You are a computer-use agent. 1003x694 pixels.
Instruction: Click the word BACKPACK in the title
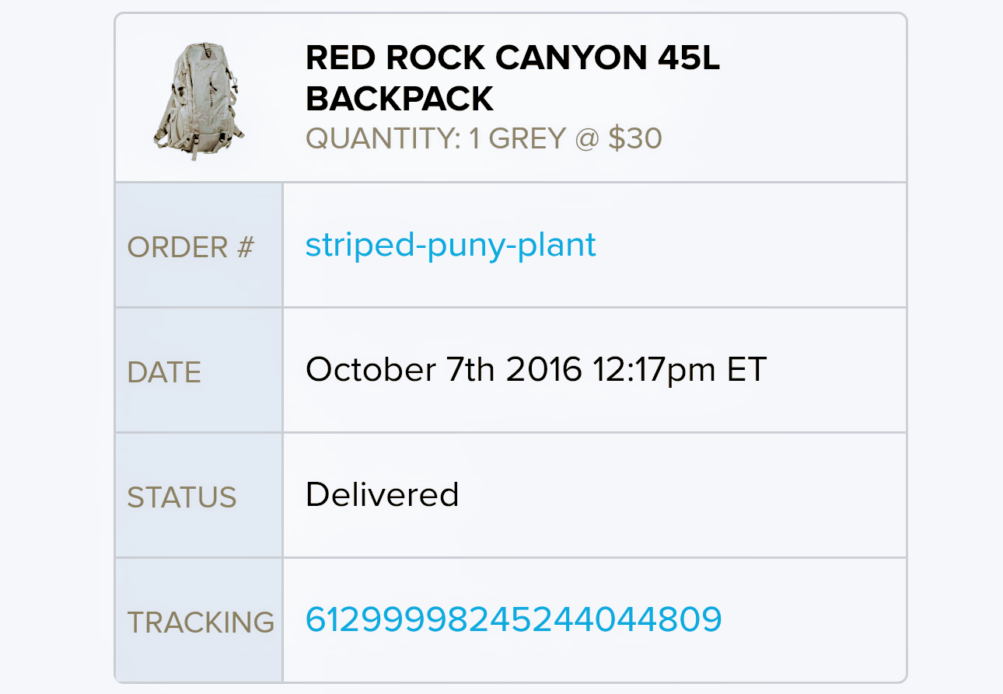pyautogui.click(x=400, y=99)
